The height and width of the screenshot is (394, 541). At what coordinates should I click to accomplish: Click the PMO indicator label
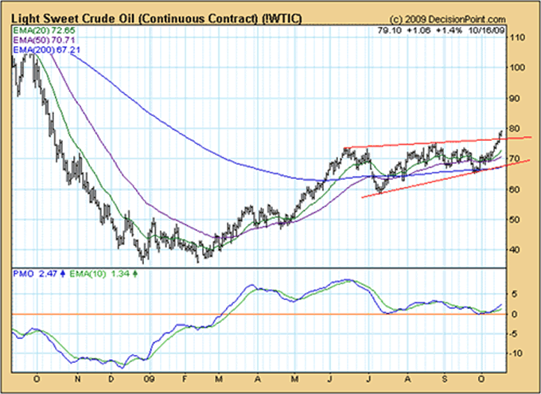(25, 273)
